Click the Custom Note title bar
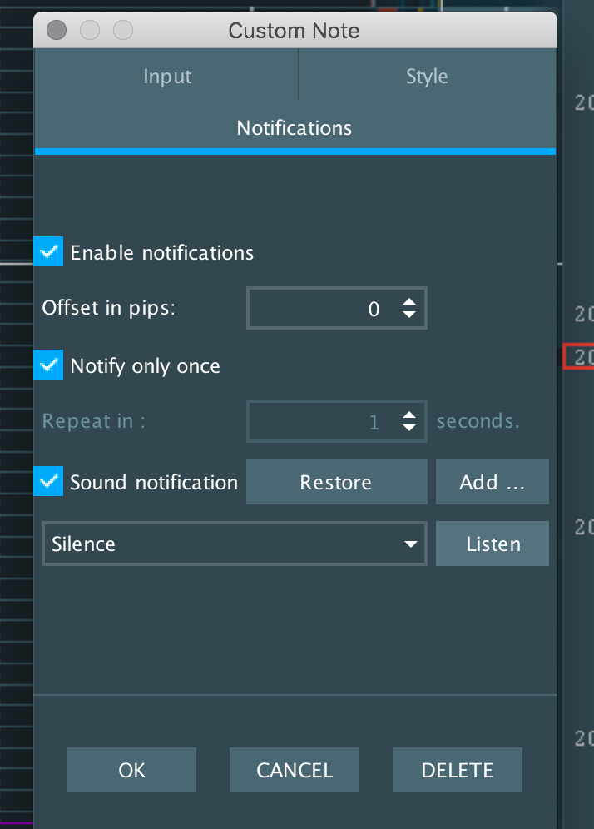The height and width of the screenshot is (829, 594). pos(294,30)
